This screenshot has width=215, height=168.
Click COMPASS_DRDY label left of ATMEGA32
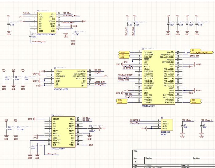[125, 75]
